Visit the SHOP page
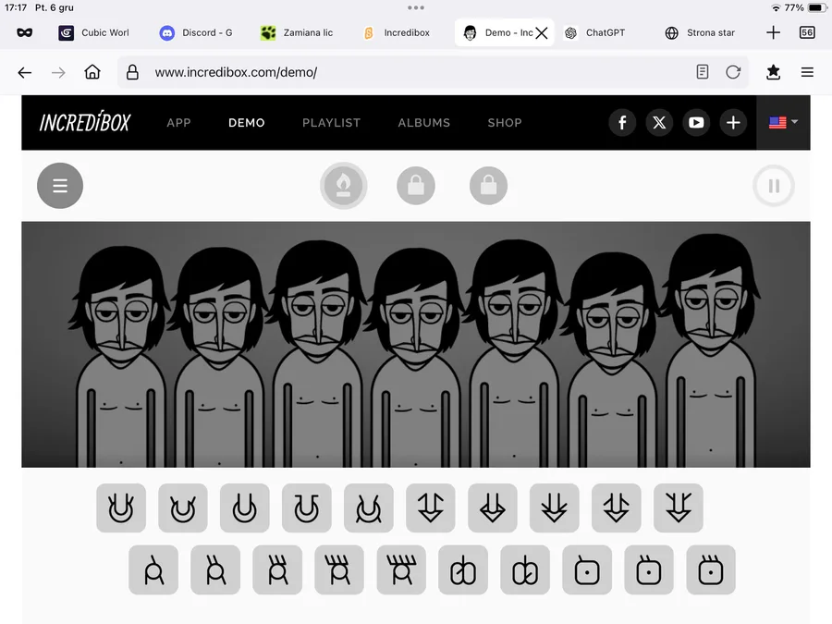Viewport: 832px width, 624px height. [505, 123]
